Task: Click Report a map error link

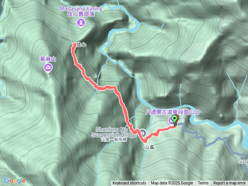Action: [x=229, y=183]
